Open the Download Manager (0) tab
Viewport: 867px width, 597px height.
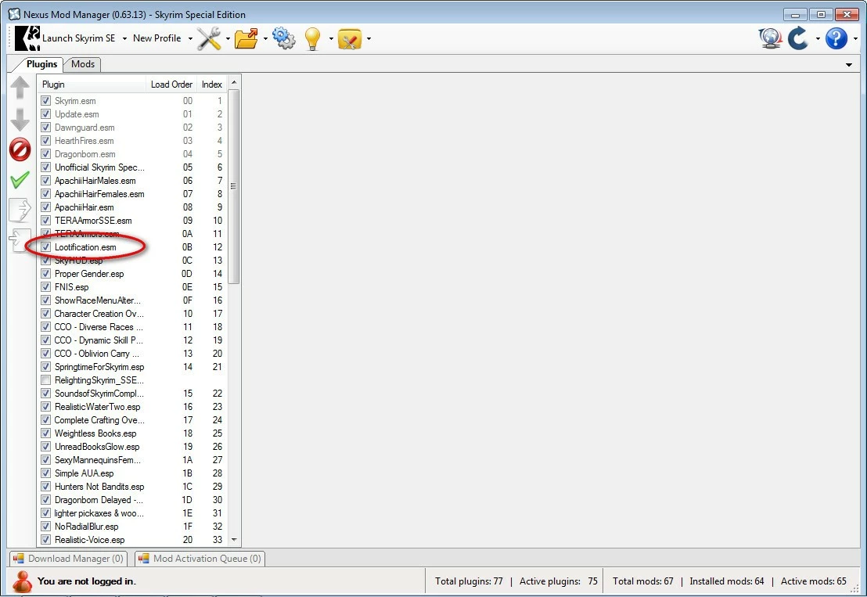(69, 559)
